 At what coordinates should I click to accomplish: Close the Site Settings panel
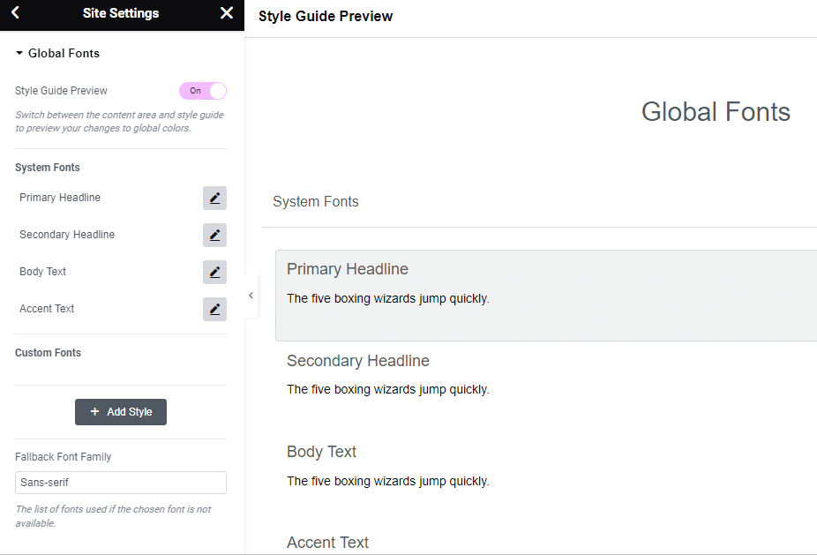point(227,12)
